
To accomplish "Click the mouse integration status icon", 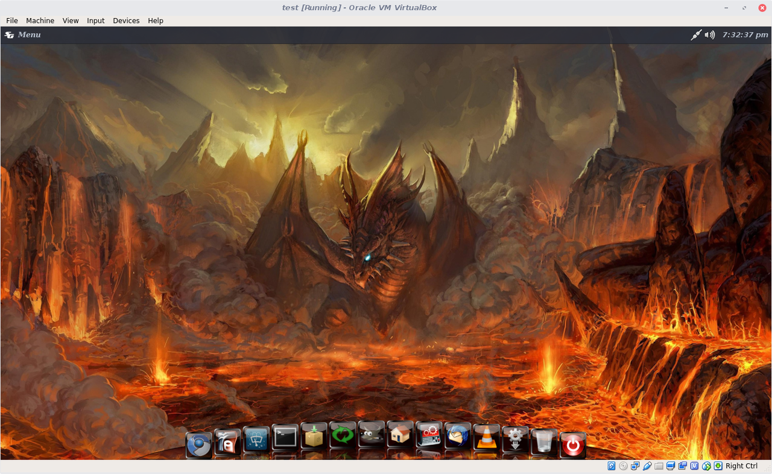I will (x=706, y=466).
